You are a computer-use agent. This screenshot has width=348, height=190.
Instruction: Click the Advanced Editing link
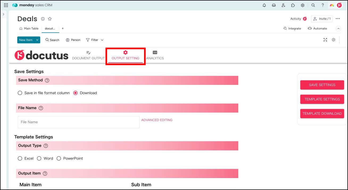(x=157, y=120)
